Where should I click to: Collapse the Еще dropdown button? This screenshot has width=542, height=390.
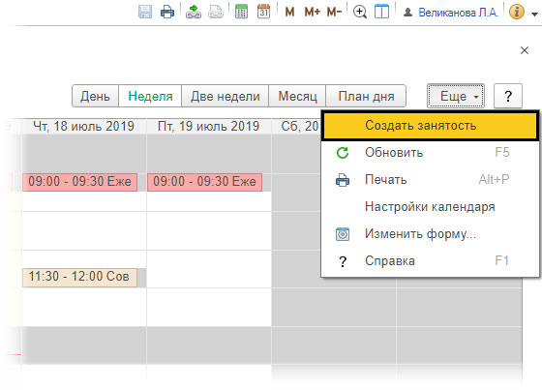456,96
